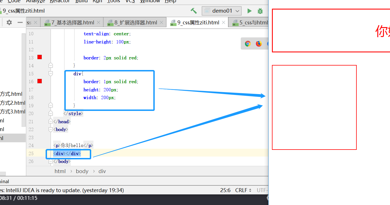Open the Window menu

(150, 1)
